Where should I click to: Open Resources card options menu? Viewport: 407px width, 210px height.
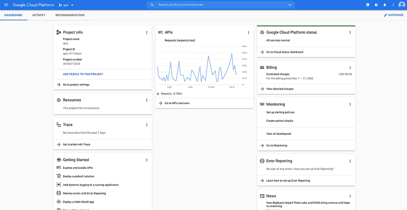147,100
